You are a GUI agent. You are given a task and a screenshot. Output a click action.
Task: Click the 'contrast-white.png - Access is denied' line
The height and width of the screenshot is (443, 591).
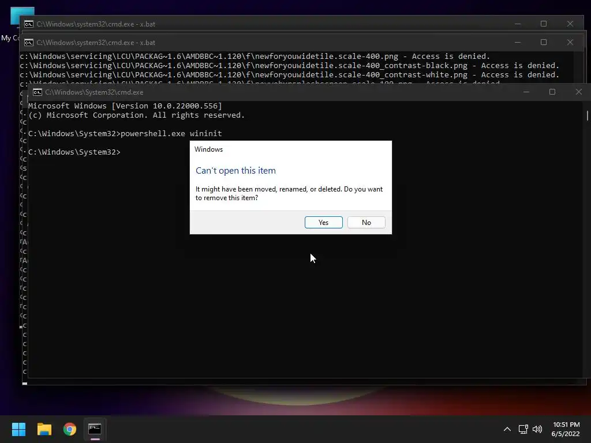pyautogui.click(x=289, y=75)
